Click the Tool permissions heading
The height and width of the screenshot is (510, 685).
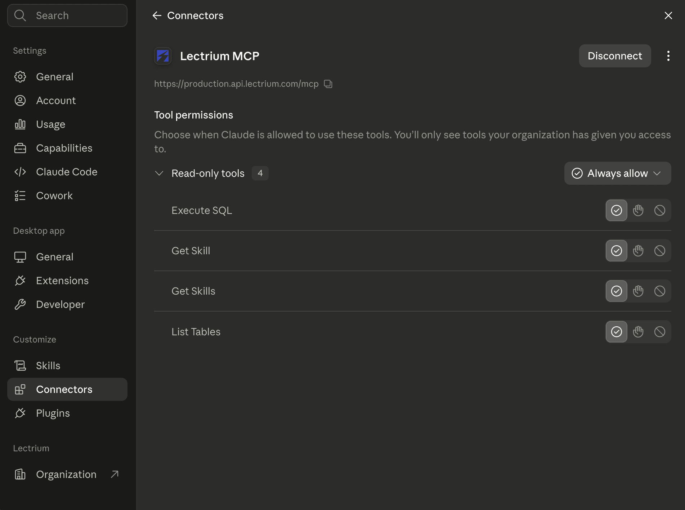coord(193,115)
